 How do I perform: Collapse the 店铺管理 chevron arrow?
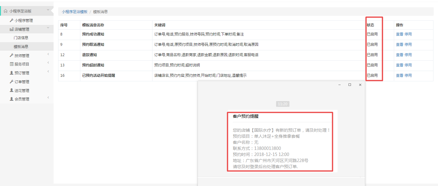48,28
